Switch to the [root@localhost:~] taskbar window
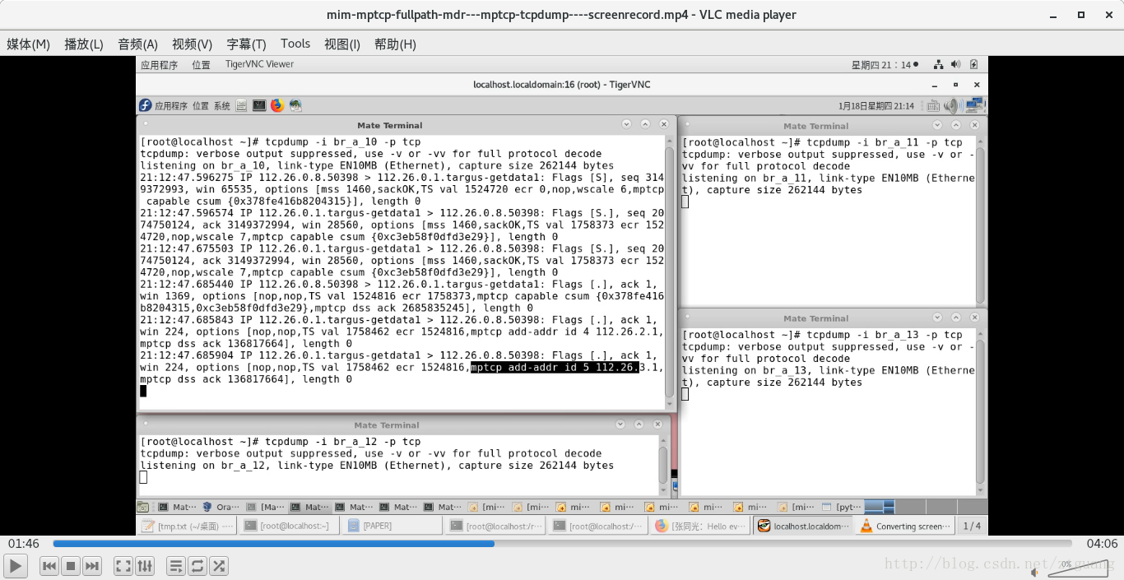 pos(290,526)
